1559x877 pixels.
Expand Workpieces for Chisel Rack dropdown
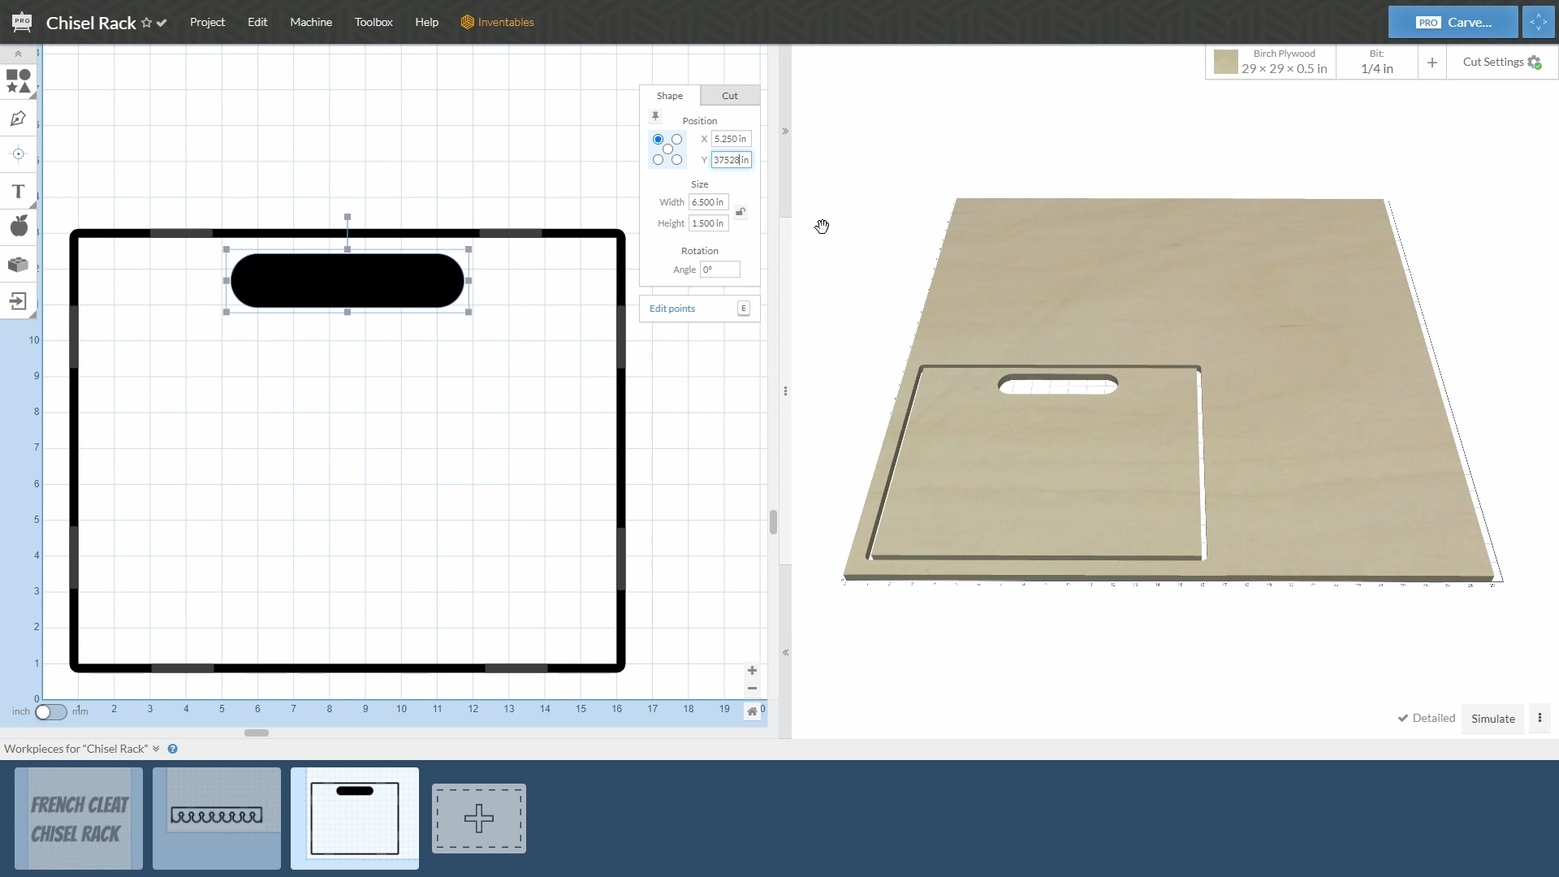coord(156,749)
